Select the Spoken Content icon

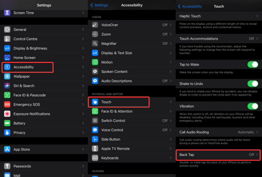tap(95, 71)
